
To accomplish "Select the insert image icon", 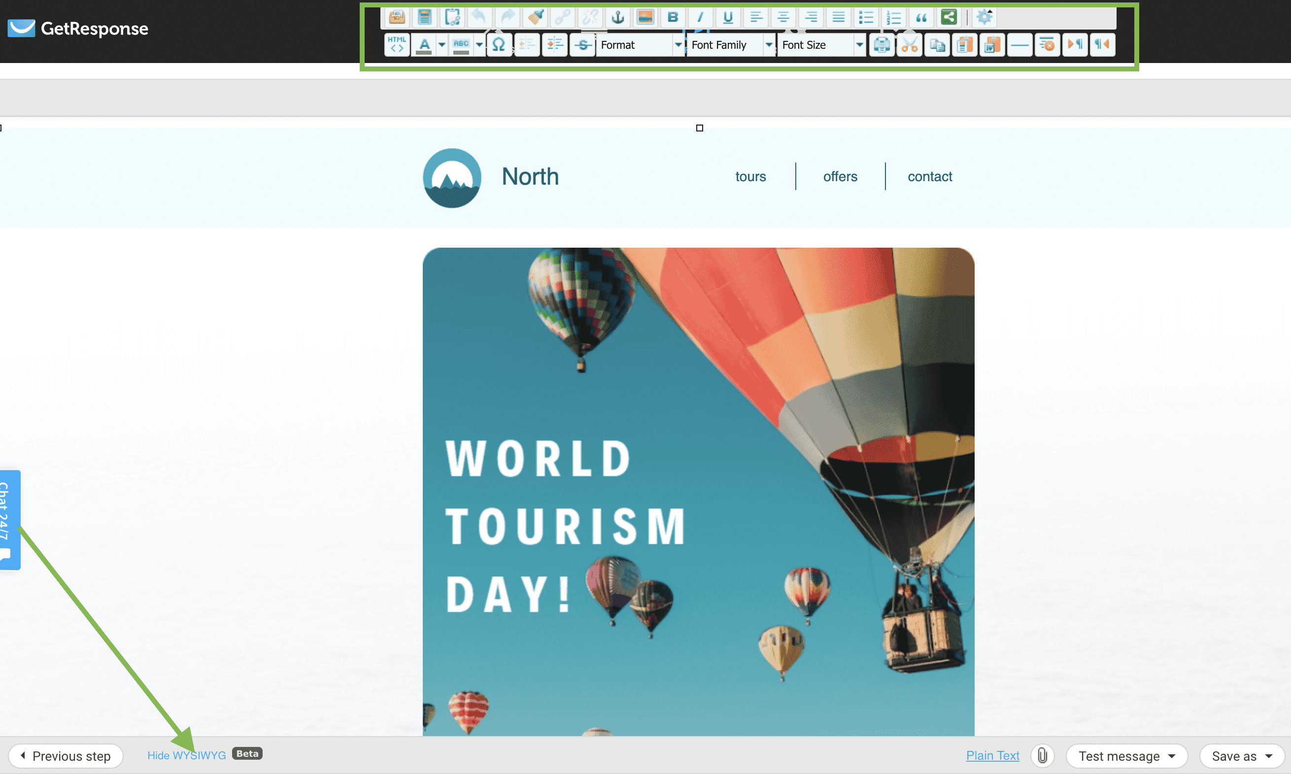I will coord(645,17).
